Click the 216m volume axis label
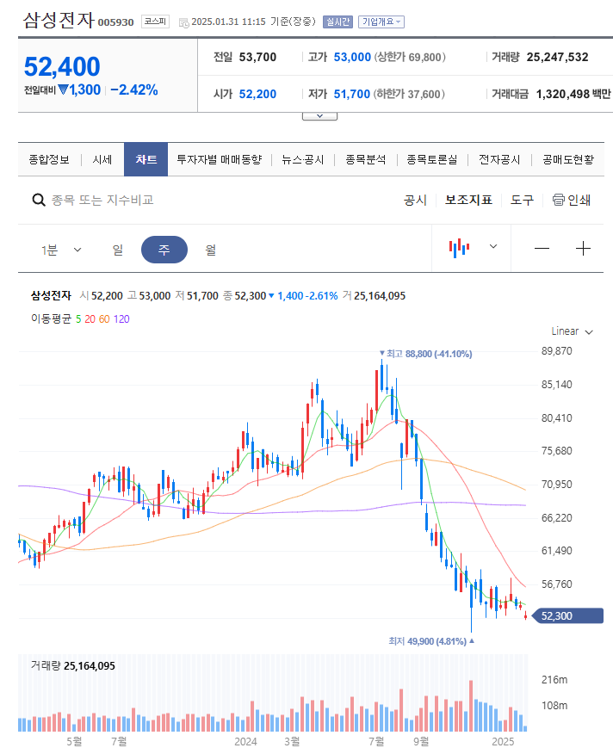613x754 pixels. pos(554,680)
